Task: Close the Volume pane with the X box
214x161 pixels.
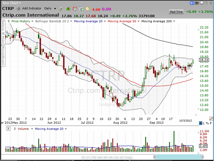Action: click(8, 129)
